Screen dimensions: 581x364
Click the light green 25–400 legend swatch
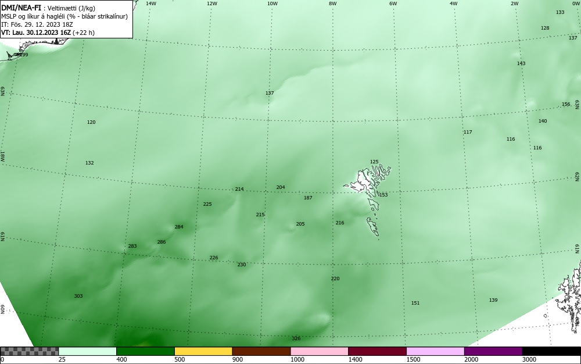point(88,351)
